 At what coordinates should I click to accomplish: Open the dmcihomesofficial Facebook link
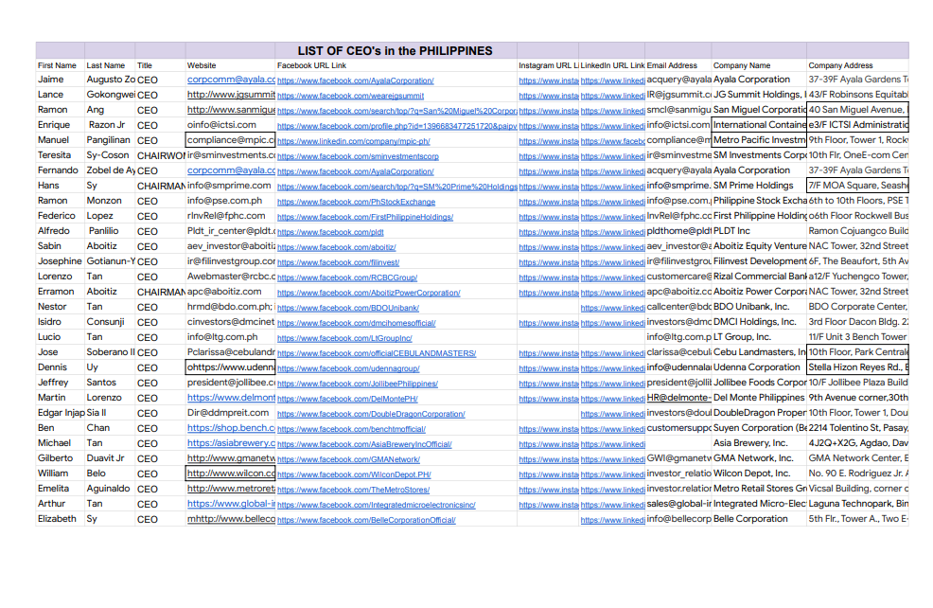tap(357, 323)
